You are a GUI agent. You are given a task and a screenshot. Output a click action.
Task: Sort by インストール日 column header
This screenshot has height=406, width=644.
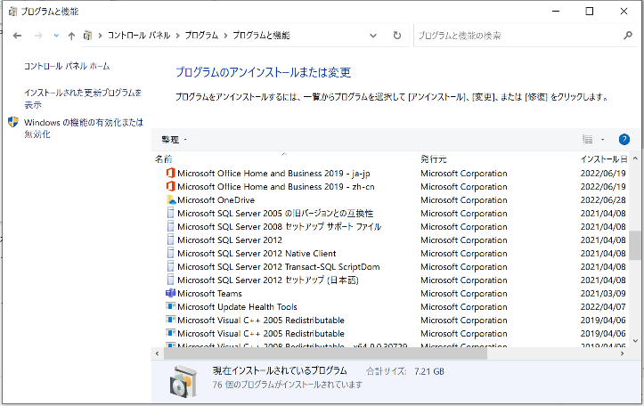tap(603, 158)
